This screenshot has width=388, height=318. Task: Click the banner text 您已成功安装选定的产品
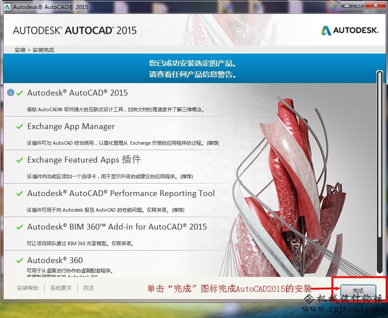tap(192, 63)
